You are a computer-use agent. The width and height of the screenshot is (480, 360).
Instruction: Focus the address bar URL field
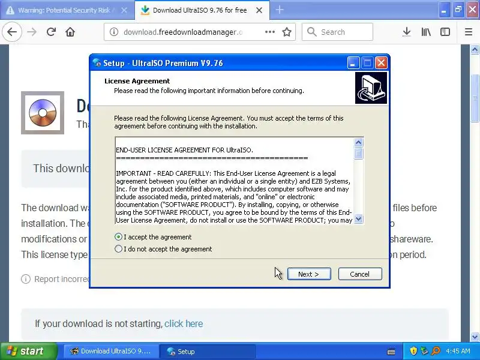point(183,32)
